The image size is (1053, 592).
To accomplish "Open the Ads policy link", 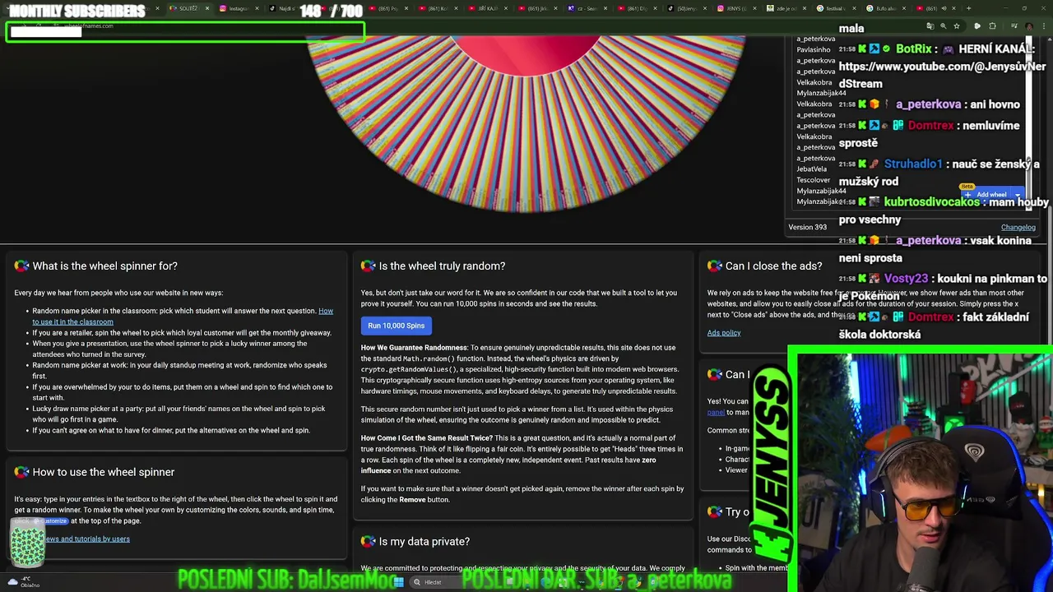I will [724, 333].
